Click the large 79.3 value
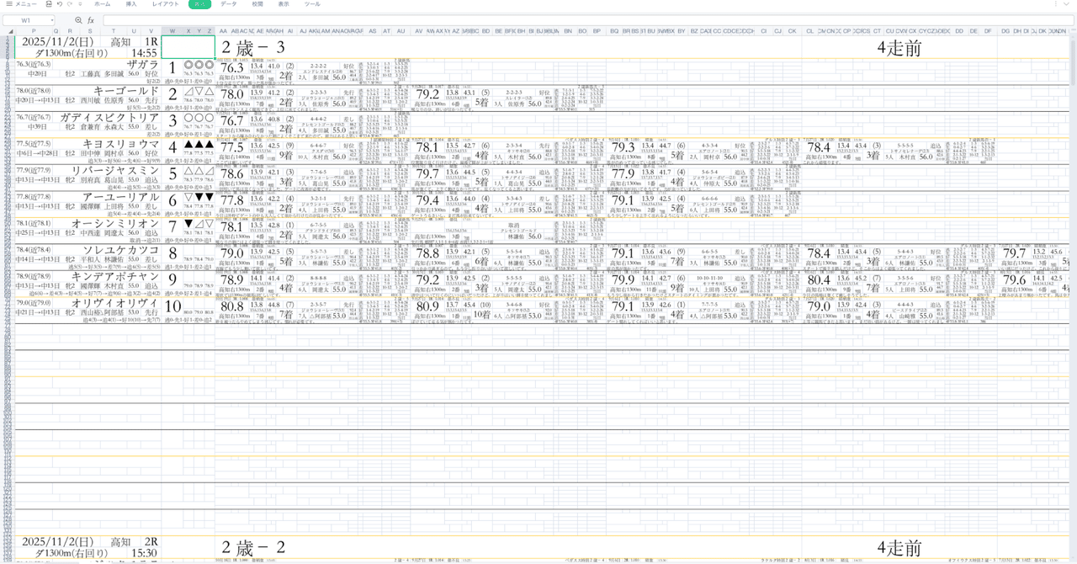1077x564 pixels. click(623, 147)
